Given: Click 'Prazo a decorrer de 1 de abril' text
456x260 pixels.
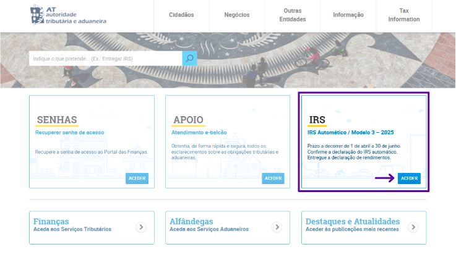Looking at the screenshot, I should [354, 146].
